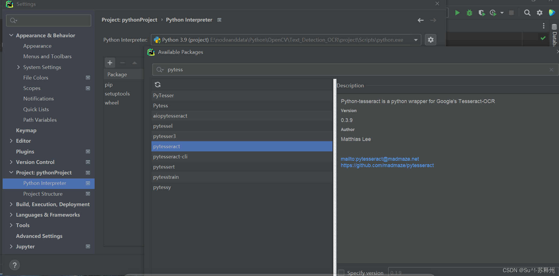
Task: Click the JetBrains Space icon in toolbar
Action: pyautogui.click(x=552, y=13)
